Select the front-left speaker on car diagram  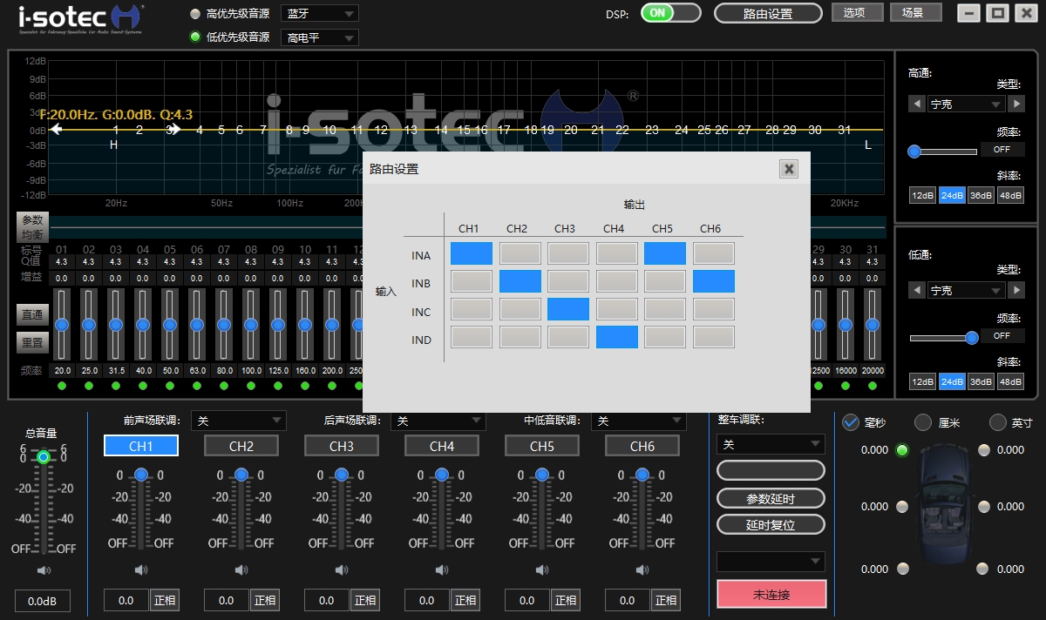click(902, 450)
